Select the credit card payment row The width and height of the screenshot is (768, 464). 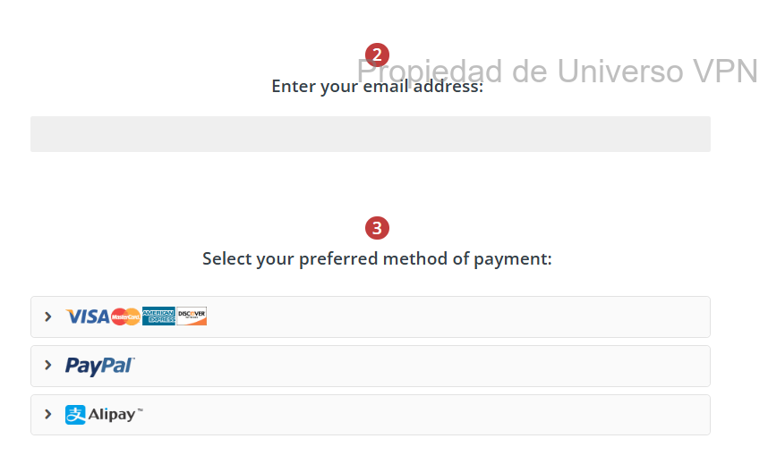click(x=448, y=316)
